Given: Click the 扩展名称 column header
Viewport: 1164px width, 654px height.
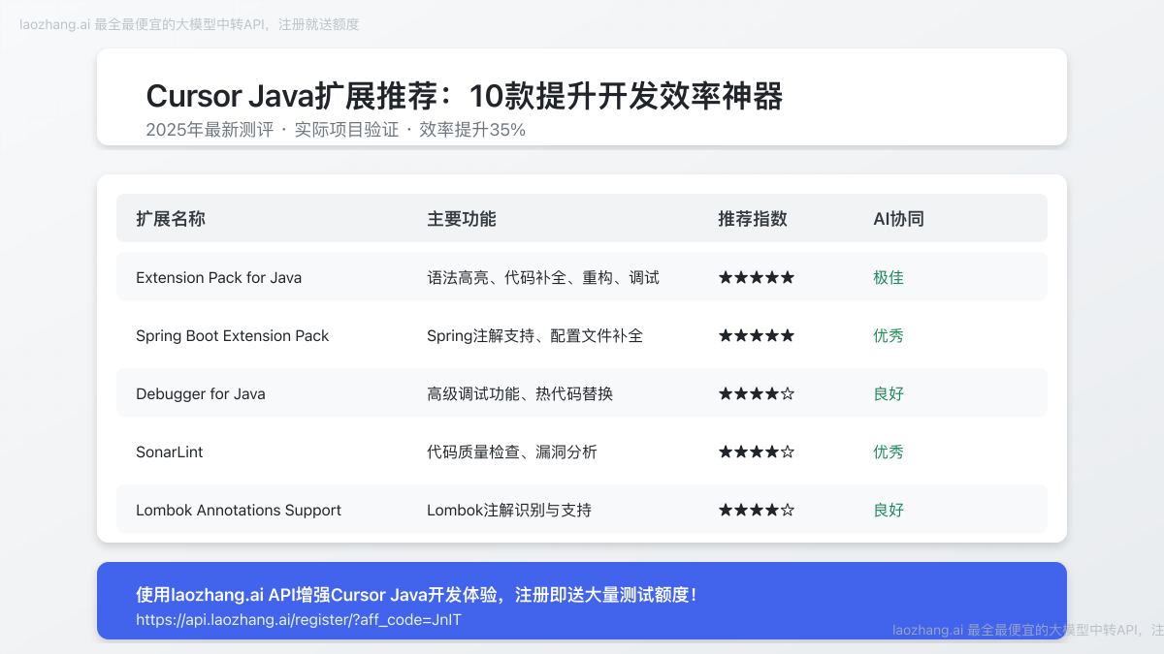Looking at the screenshot, I should (x=171, y=219).
